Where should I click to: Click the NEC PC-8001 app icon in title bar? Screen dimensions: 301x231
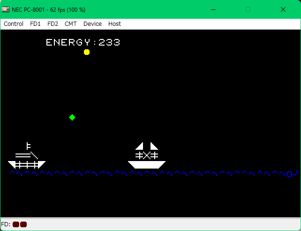pyautogui.click(x=6, y=9)
